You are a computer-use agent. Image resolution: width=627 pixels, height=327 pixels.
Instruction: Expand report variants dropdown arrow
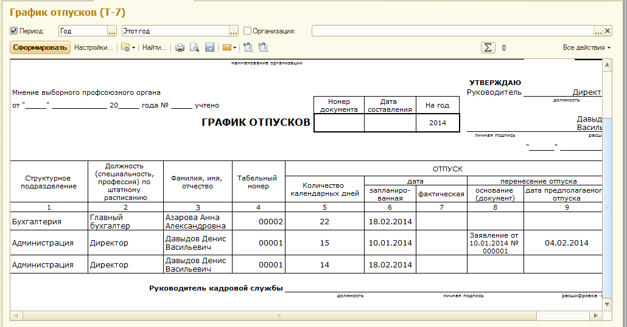tap(133, 48)
